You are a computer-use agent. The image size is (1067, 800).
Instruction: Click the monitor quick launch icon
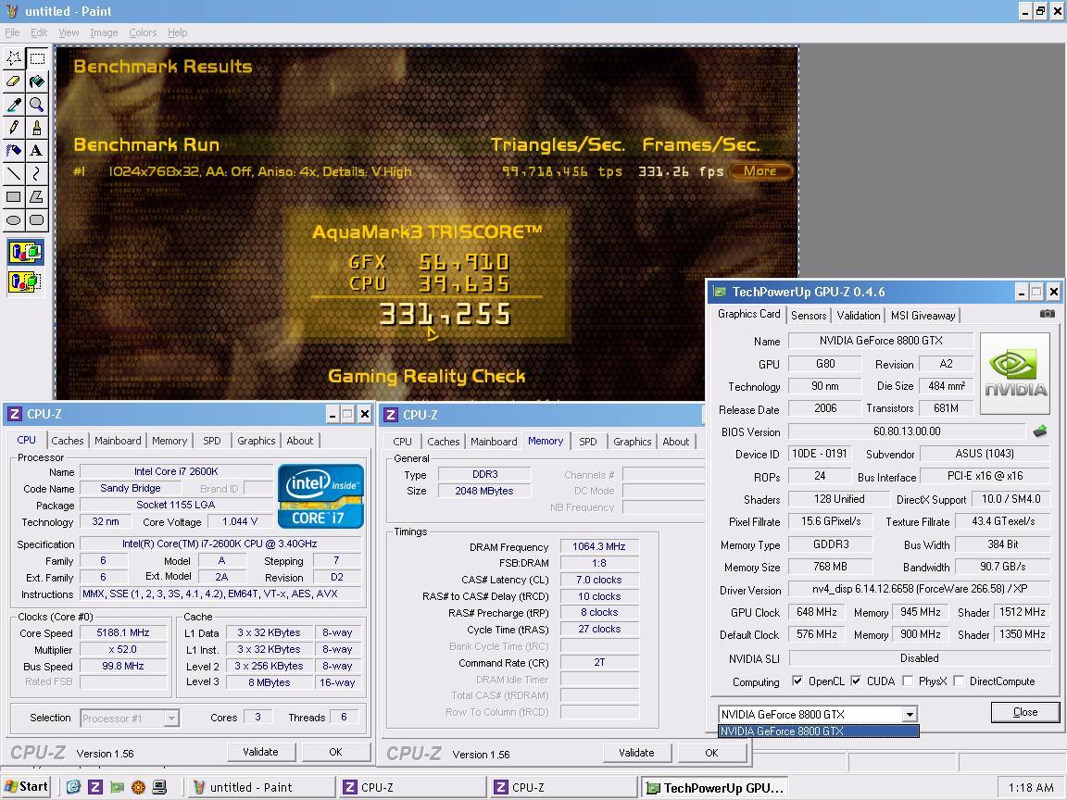159,787
